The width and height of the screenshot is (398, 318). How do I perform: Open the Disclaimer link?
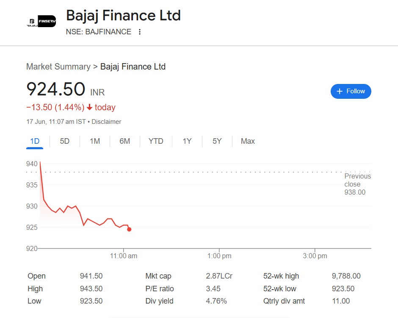point(107,122)
